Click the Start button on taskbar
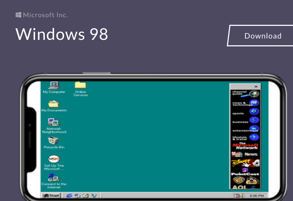This screenshot has height=201, width=293. (x=51, y=196)
